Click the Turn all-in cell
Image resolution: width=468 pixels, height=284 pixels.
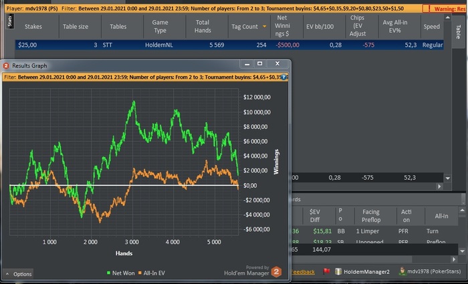point(432,231)
